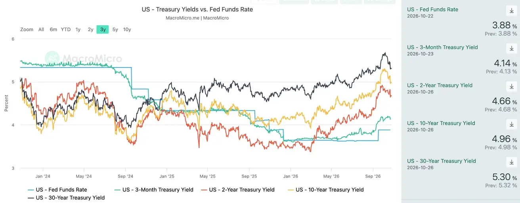520x203 pixels.
Task: Download the 10-Year Treasury Yield data
Action: (x=510, y=124)
